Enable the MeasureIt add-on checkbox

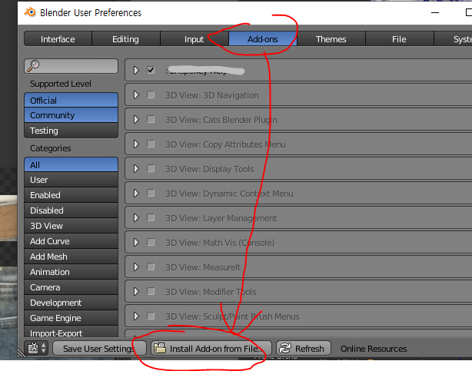click(151, 267)
